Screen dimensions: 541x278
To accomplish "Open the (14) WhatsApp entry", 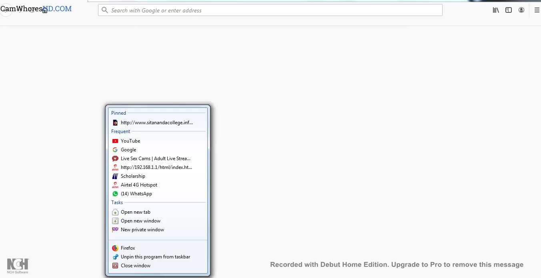I will [x=136, y=194].
